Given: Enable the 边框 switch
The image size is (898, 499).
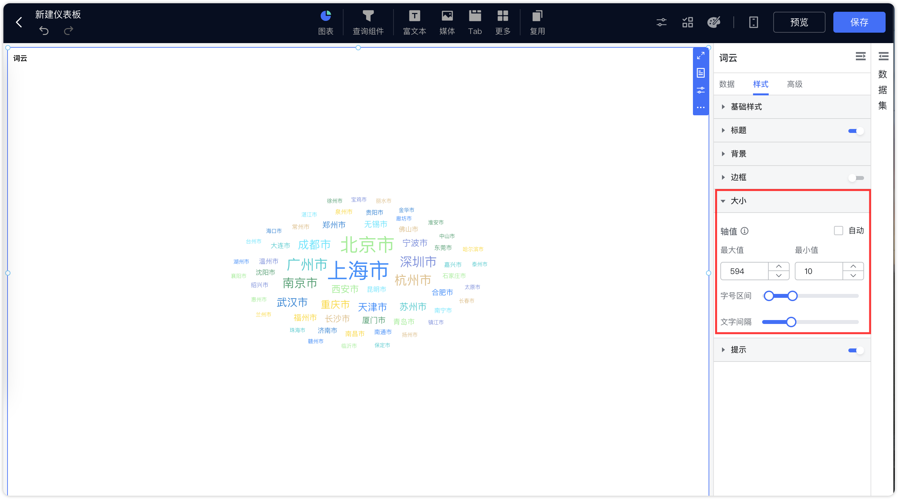Looking at the screenshot, I should point(856,178).
